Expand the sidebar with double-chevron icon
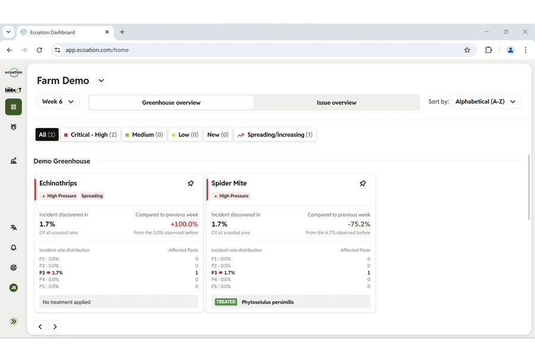 [13, 321]
